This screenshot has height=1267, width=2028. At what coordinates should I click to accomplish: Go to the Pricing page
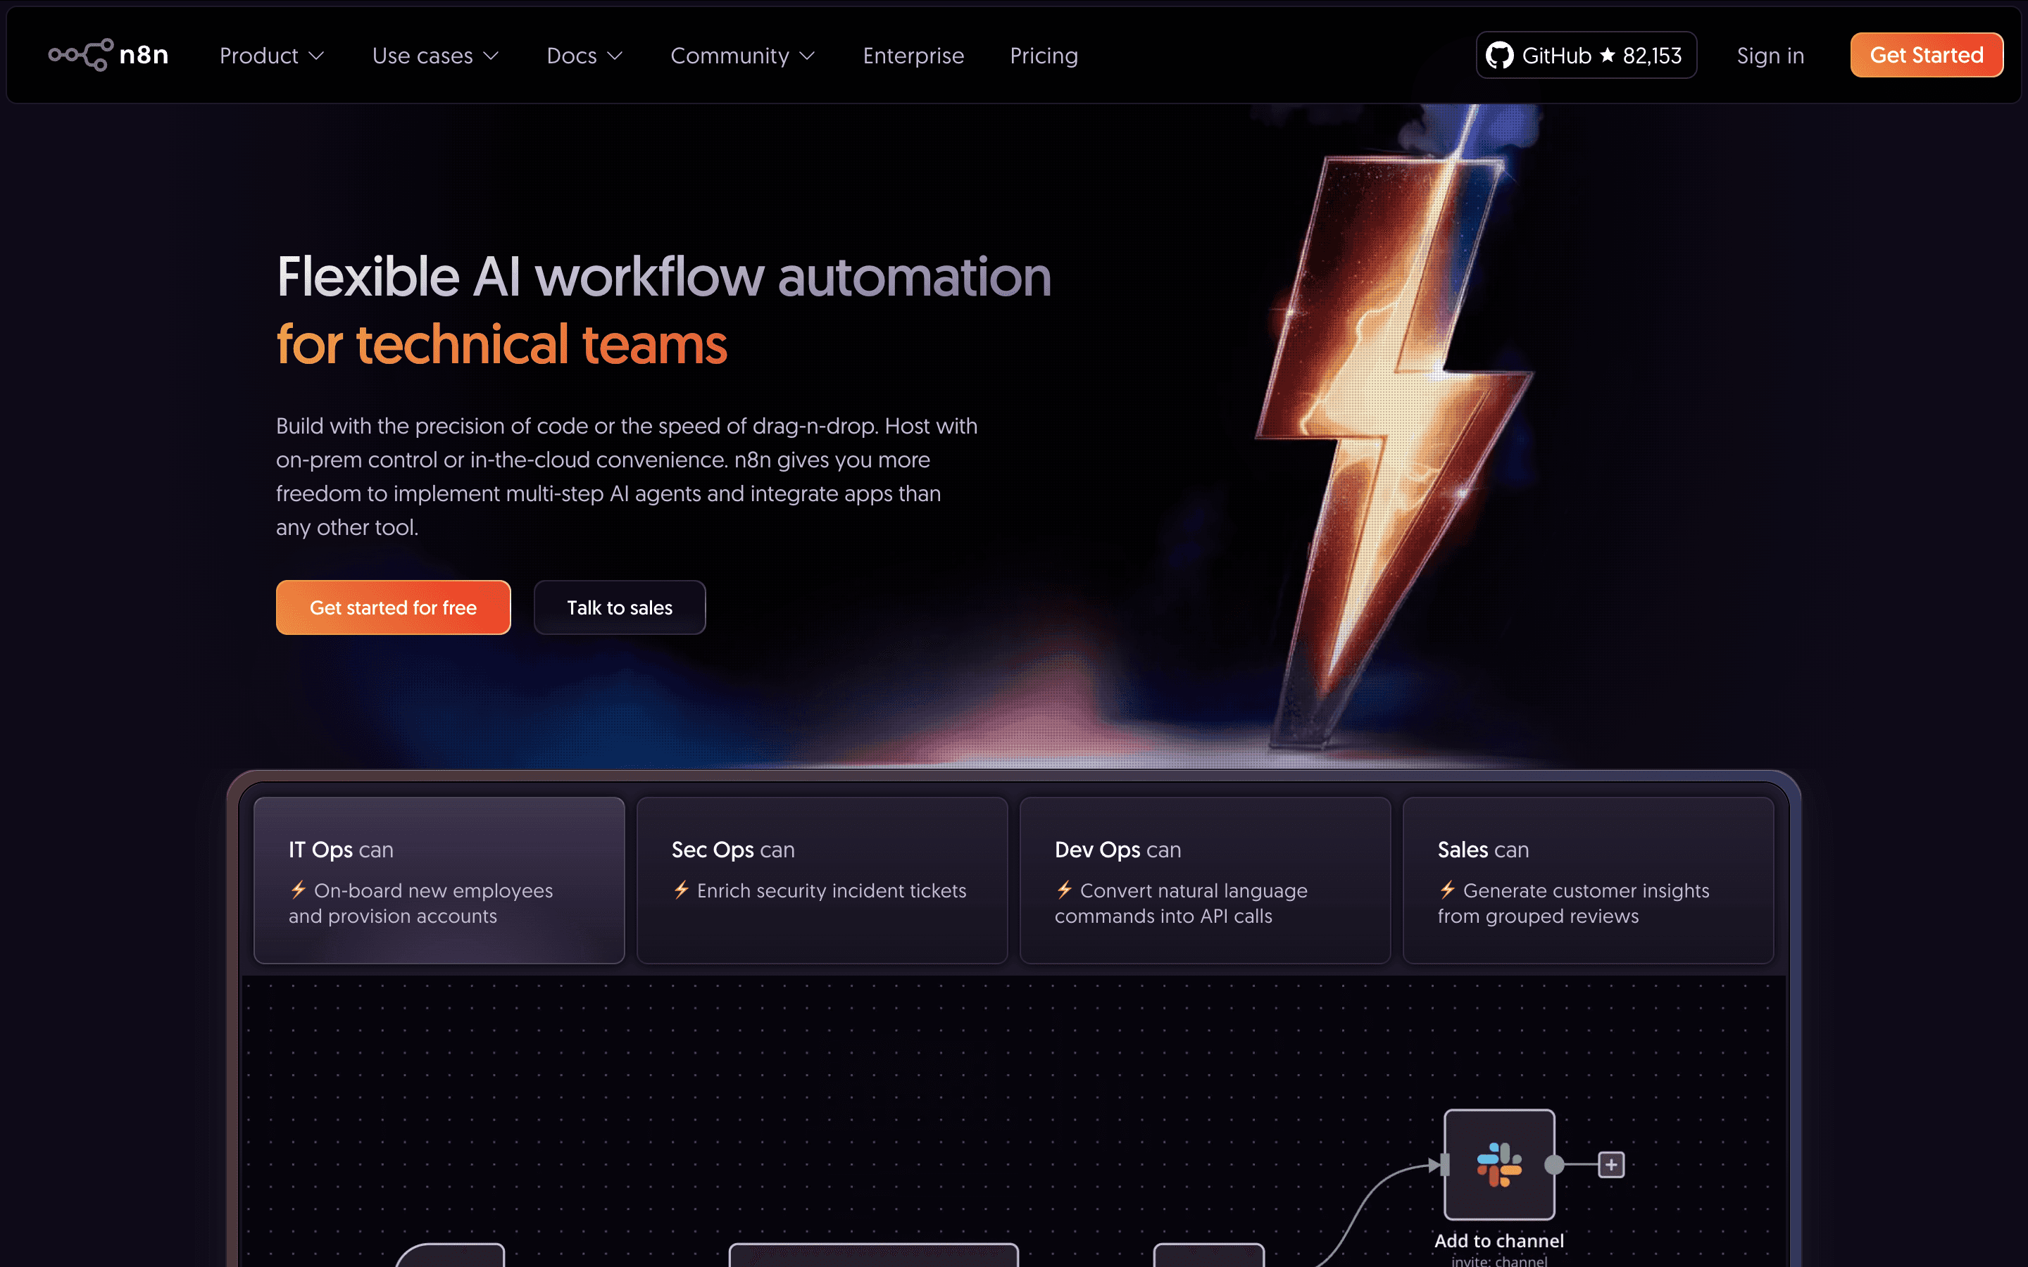(1044, 56)
